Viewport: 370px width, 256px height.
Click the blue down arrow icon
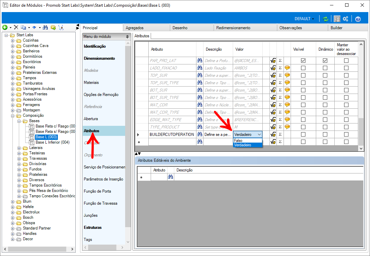[34, 28]
